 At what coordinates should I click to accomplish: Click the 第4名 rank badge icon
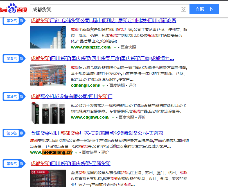[14, 96]
